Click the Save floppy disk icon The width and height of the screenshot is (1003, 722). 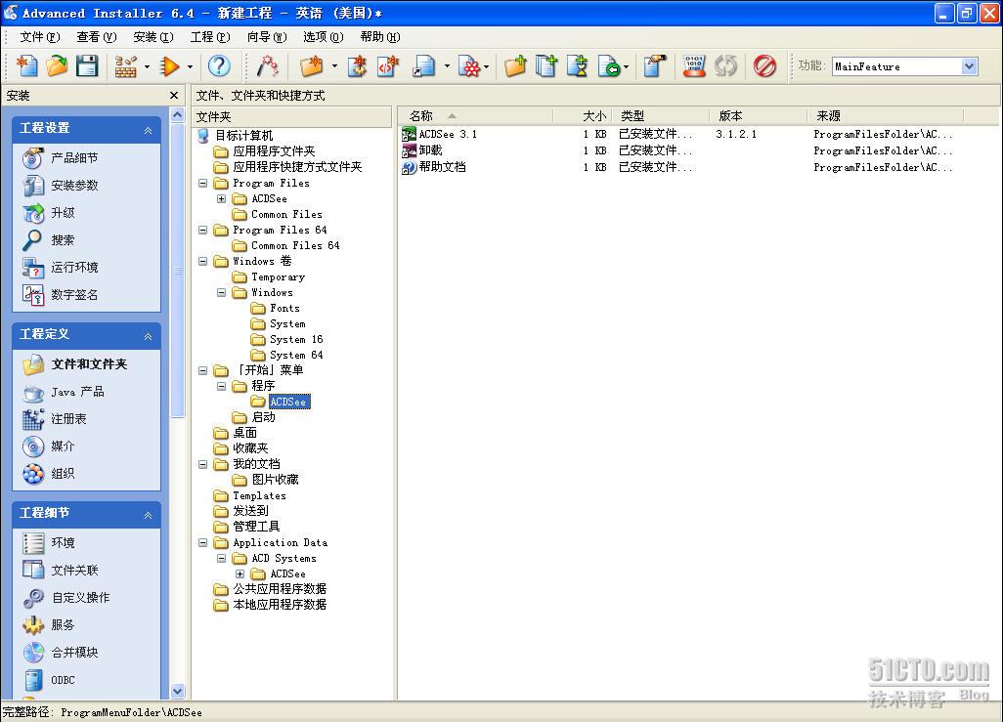[87, 65]
